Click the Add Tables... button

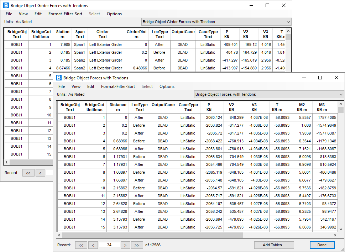pyautogui.click(x=274, y=245)
